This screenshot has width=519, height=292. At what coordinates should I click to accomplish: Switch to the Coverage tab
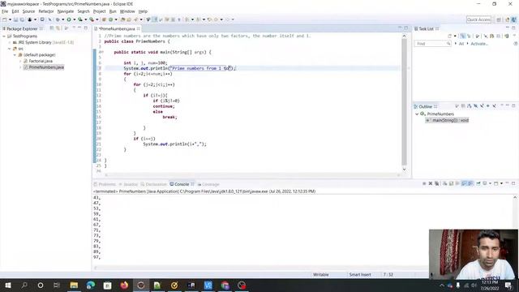208,184
